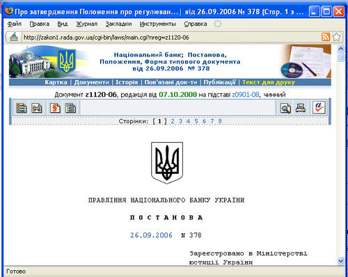This screenshot has height=277, width=348.
Task: Click the printer icon
Action: [x=301, y=108]
